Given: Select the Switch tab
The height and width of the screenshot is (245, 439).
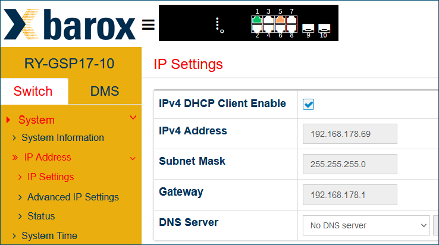Looking at the screenshot, I should click(x=33, y=92).
